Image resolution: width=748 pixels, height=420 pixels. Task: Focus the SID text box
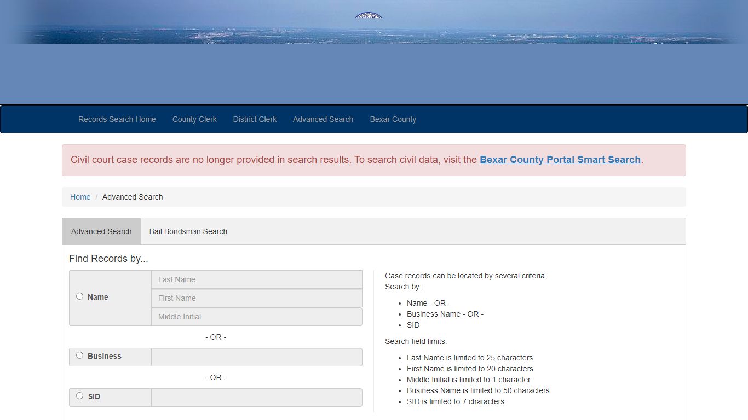tap(257, 398)
